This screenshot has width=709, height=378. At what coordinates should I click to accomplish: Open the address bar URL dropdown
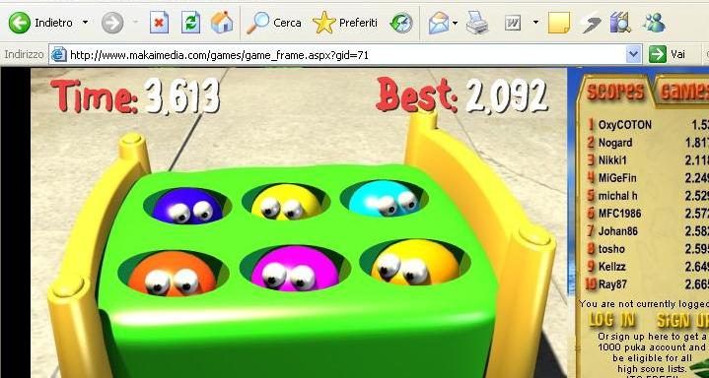tap(634, 55)
